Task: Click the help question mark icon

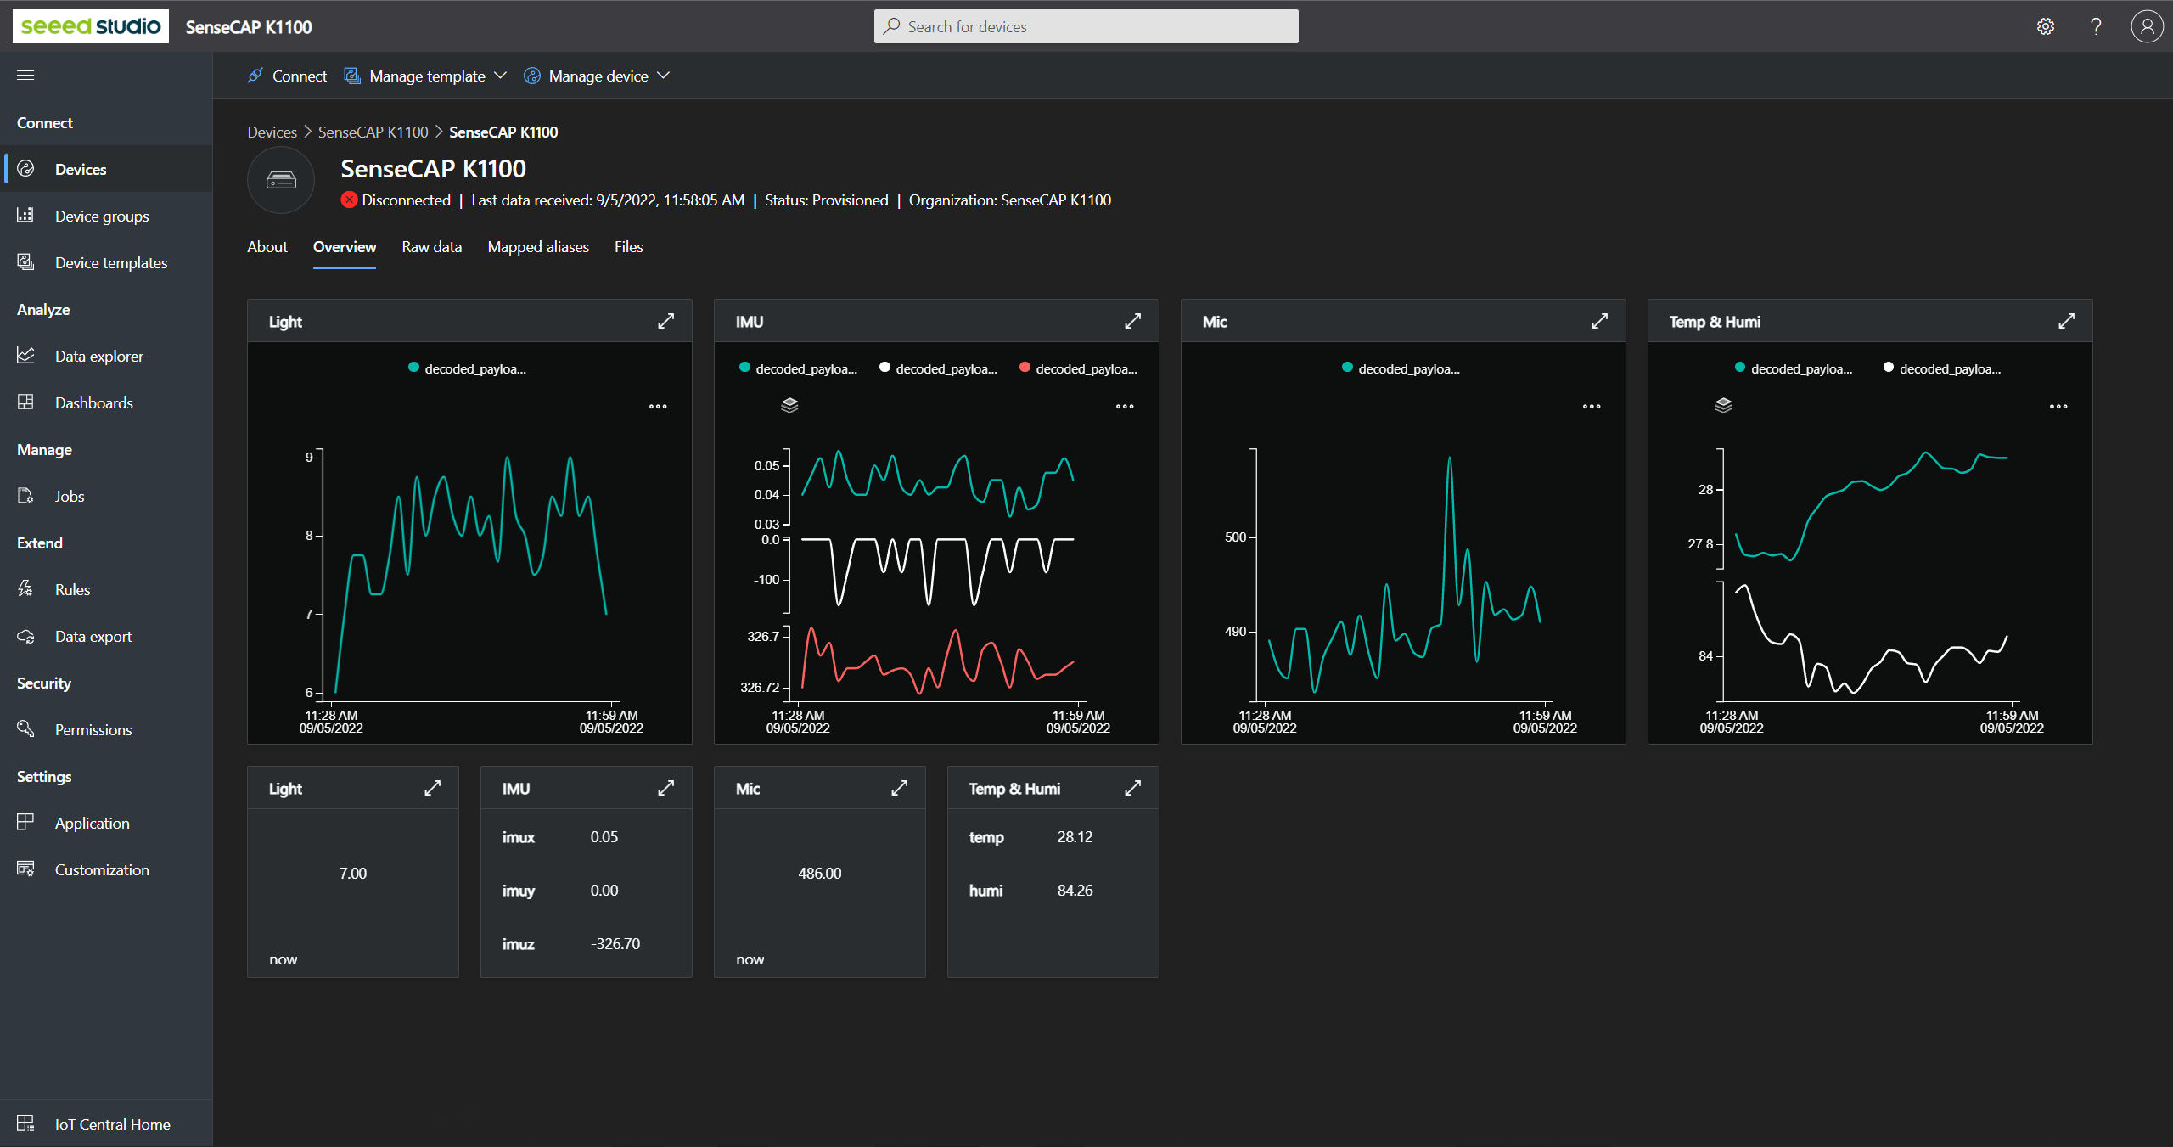Action: [x=2096, y=26]
